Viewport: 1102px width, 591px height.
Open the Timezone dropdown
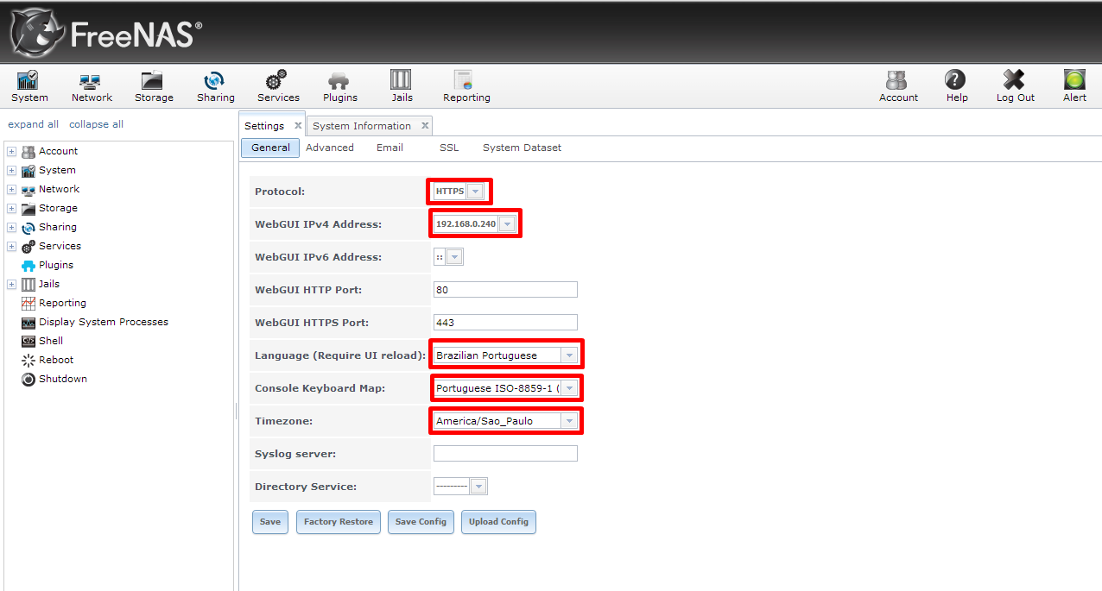(x=569, y=421)
